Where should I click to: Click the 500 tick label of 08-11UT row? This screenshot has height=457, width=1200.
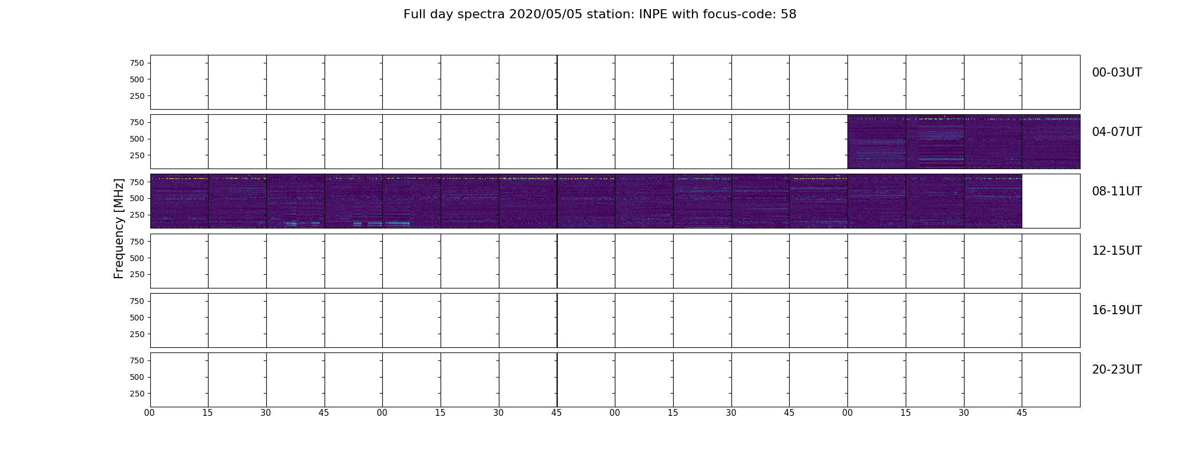click(x=137, y=198)
